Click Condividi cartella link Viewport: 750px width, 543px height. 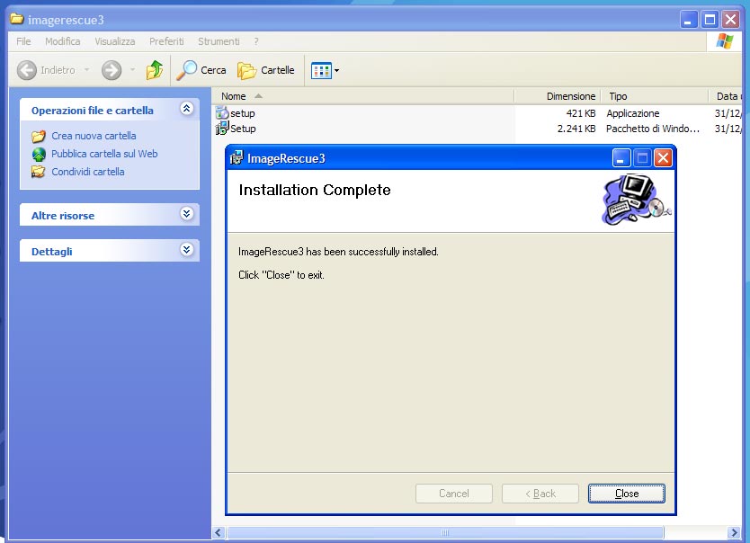pyautogui.click(x=88, y=172)
